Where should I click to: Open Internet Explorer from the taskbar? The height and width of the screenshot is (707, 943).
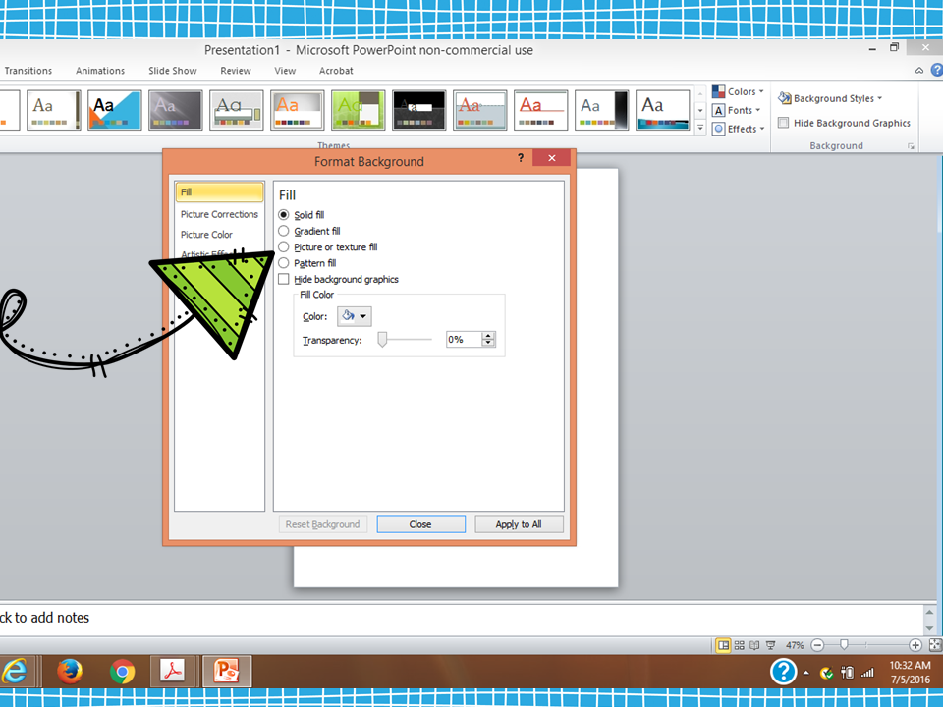15,672
